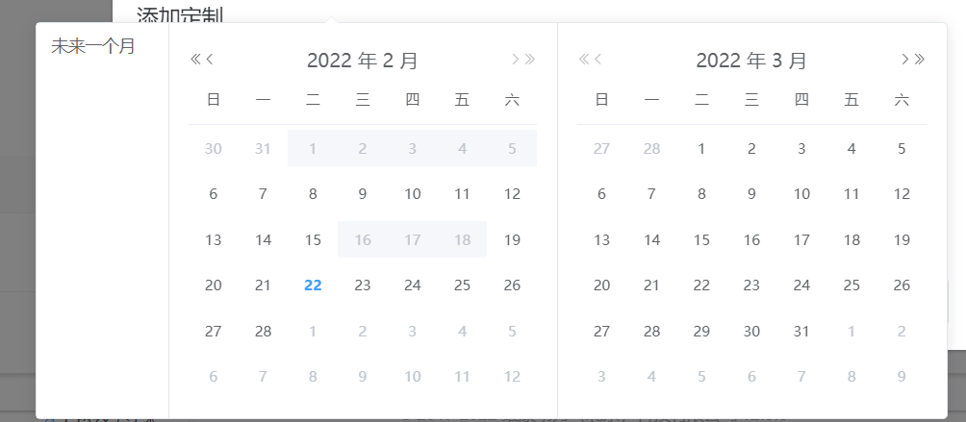The height and width of the screenshot is (422, 966).
Task: Select March 27 in the 3月 panel
Action: [x=602, y=332]
